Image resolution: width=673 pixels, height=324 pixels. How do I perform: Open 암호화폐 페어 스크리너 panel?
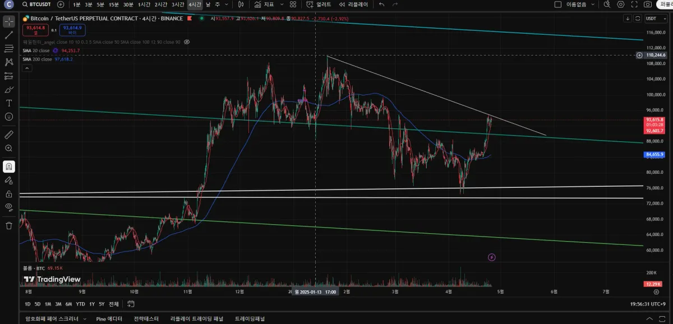(51, 318)
